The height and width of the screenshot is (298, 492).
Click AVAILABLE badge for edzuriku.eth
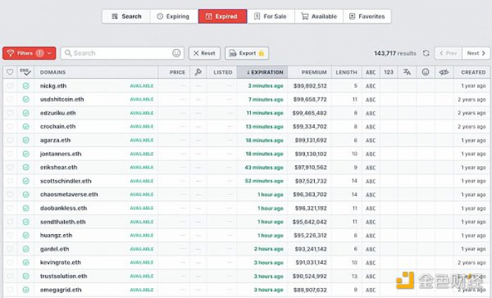coord(141,113)
